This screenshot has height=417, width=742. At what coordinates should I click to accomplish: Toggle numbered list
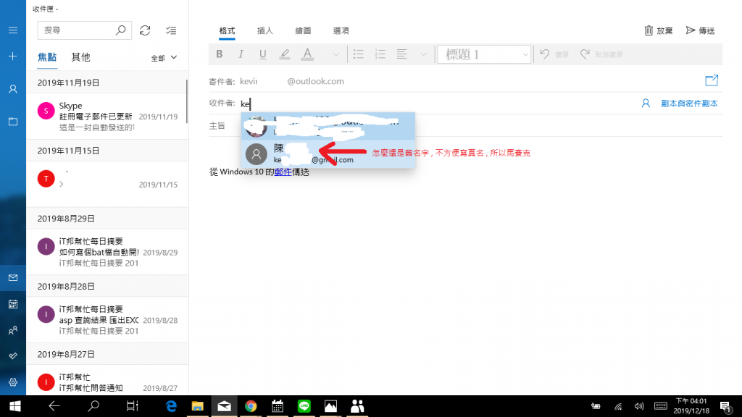click(380, 54)
